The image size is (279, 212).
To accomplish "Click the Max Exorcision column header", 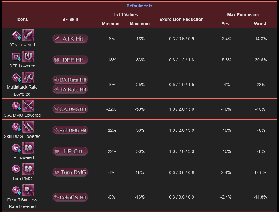I will (x=243, y=15).
